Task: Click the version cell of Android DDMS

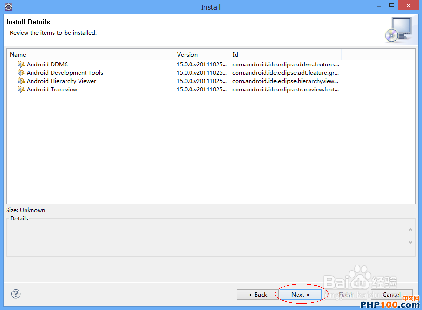Action: (x=202, y=64)
